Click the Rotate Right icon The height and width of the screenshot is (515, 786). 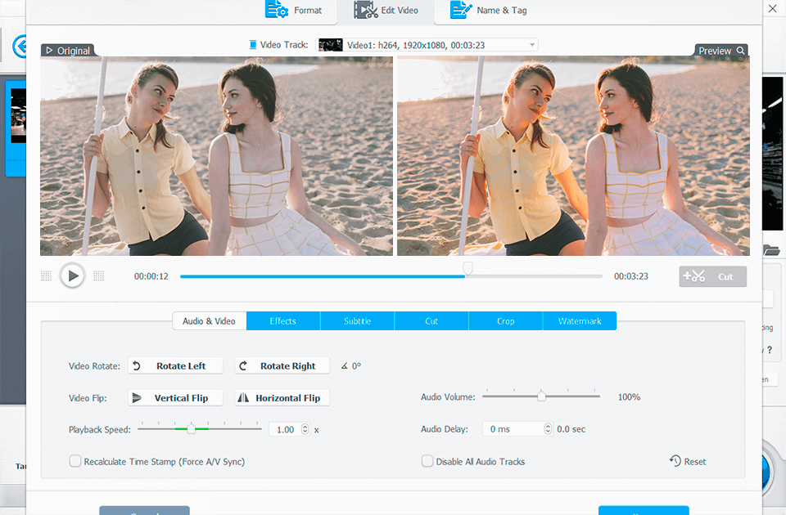tap(245, 365)
